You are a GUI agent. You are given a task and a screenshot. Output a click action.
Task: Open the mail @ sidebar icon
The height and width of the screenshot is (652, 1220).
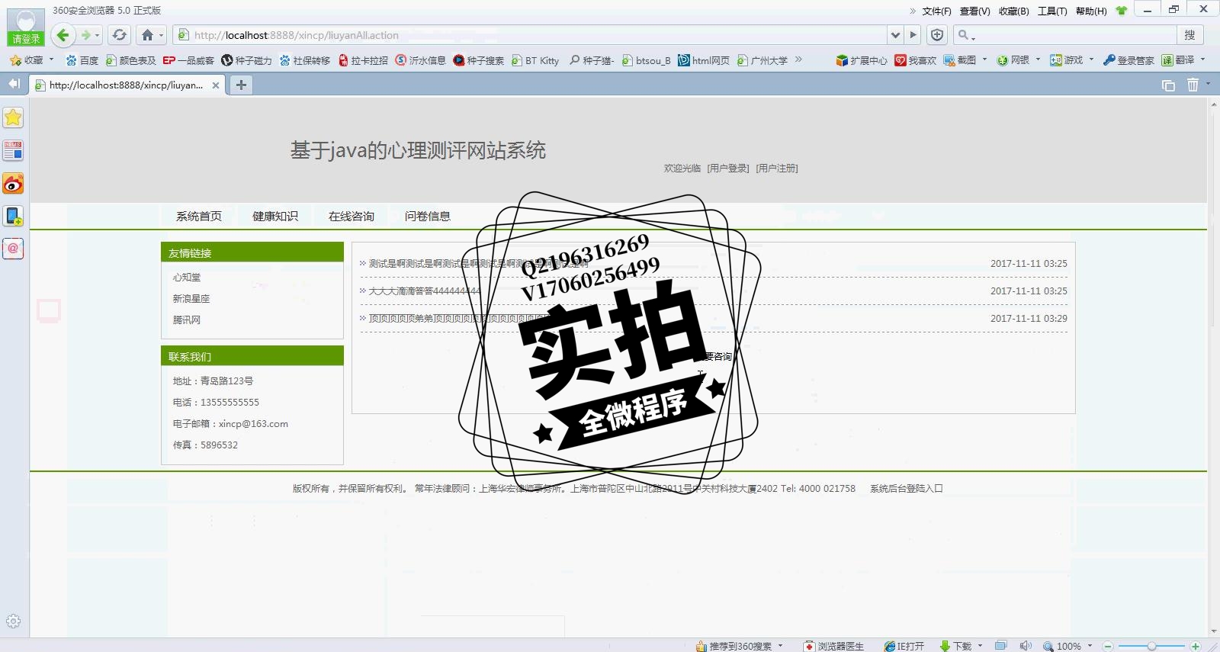[13, 249]
